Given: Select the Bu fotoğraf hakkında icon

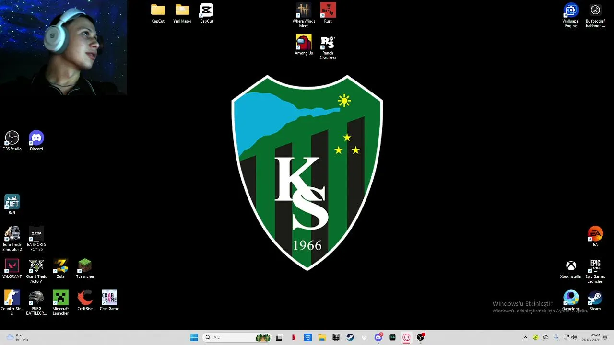Looking at the screenshot, I should coord(595,16).
